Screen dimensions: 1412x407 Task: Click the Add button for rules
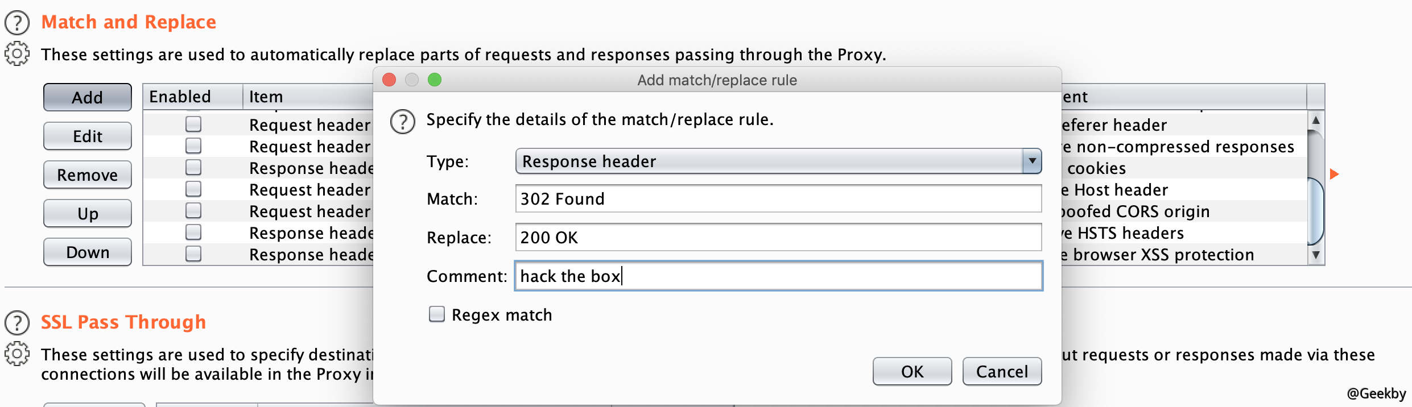coord(88,97)
